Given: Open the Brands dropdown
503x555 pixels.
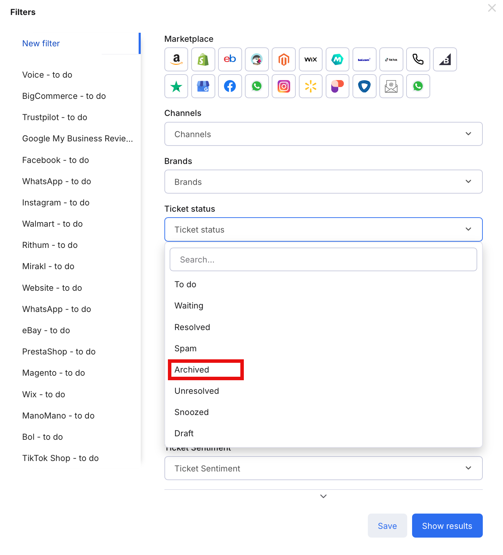Looking at the screenshot, I should click(x=323, y=182).
